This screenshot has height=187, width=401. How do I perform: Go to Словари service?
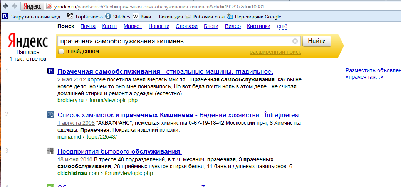coord(186,26)
